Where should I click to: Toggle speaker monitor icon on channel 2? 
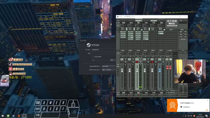coord(133,65)
